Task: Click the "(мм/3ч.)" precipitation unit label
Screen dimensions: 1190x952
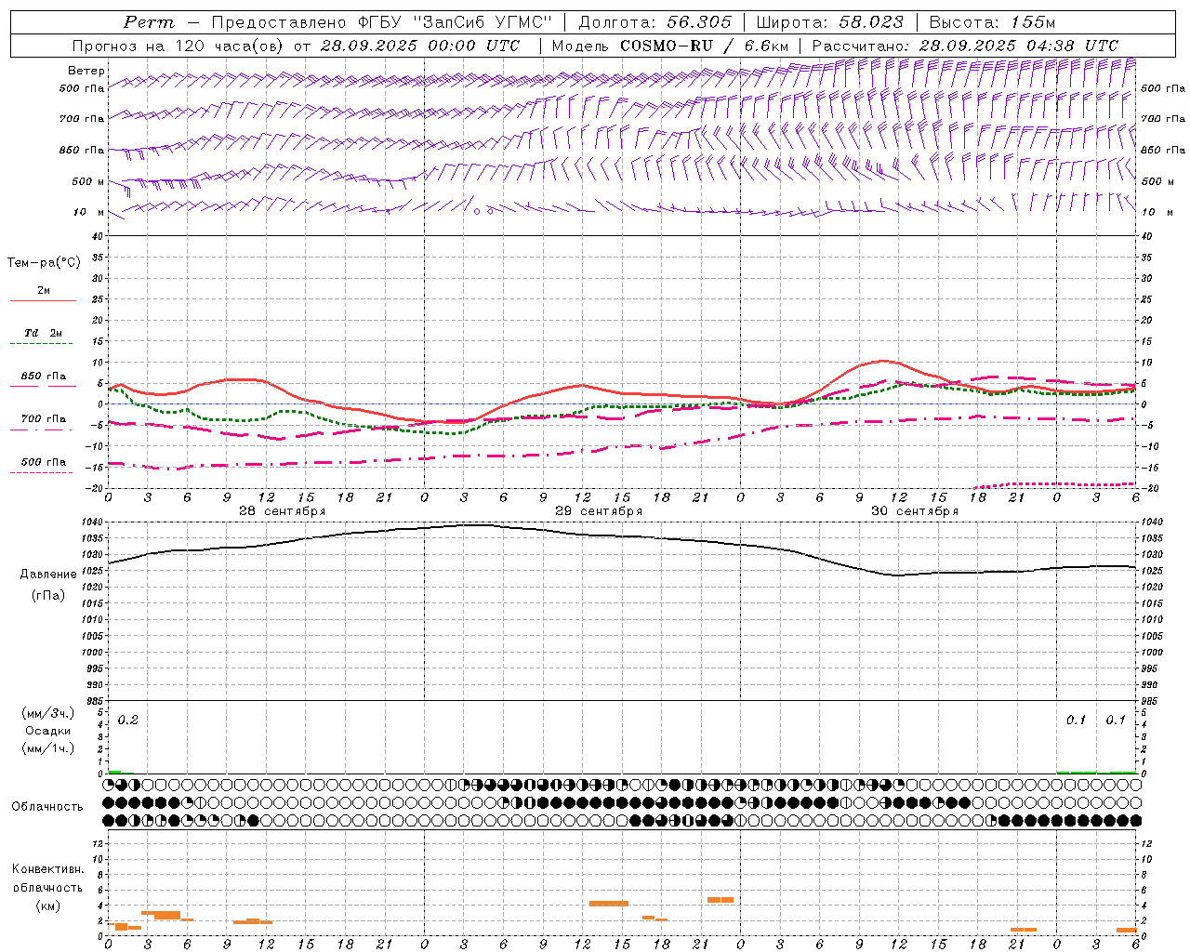Action: click(47, 714)
